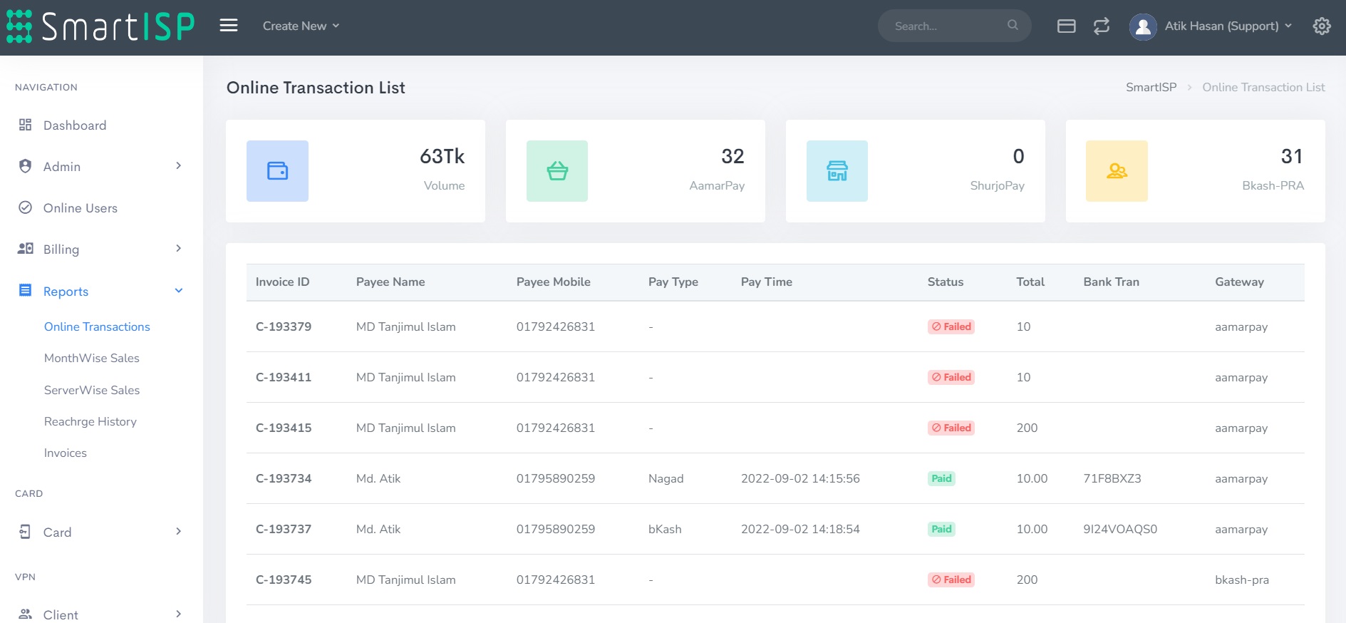Expand the Billing sidebar menu
1346x623 pixels.
click(100, 249)
